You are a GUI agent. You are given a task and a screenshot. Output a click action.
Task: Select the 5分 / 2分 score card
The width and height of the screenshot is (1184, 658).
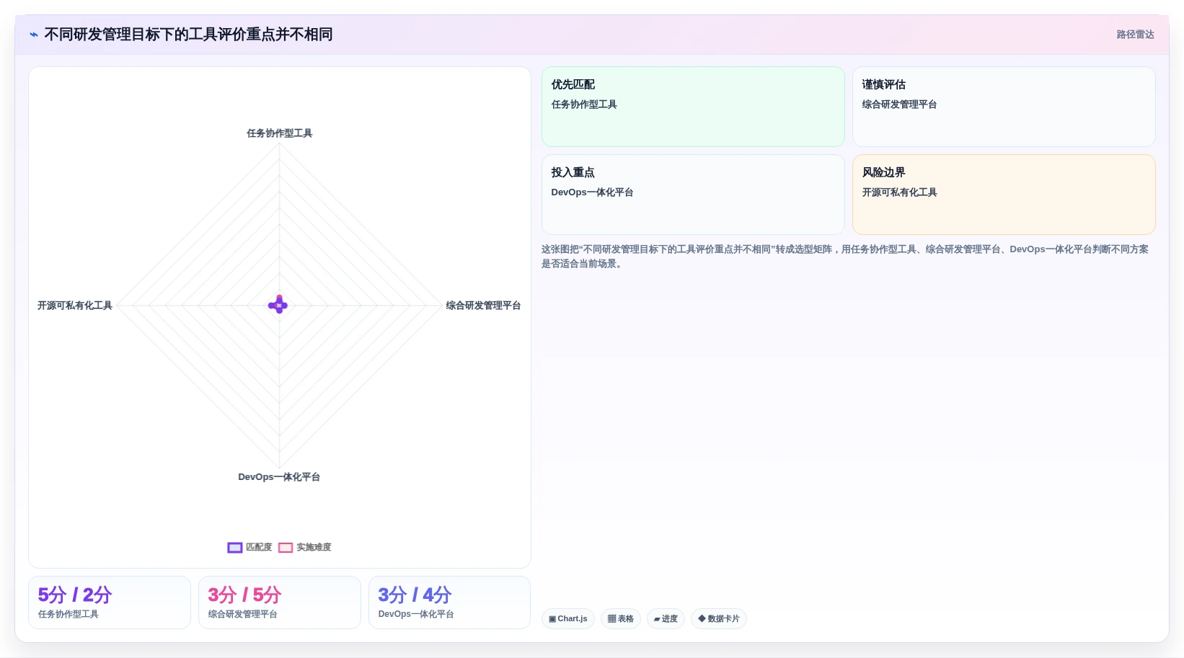[110, 603]
